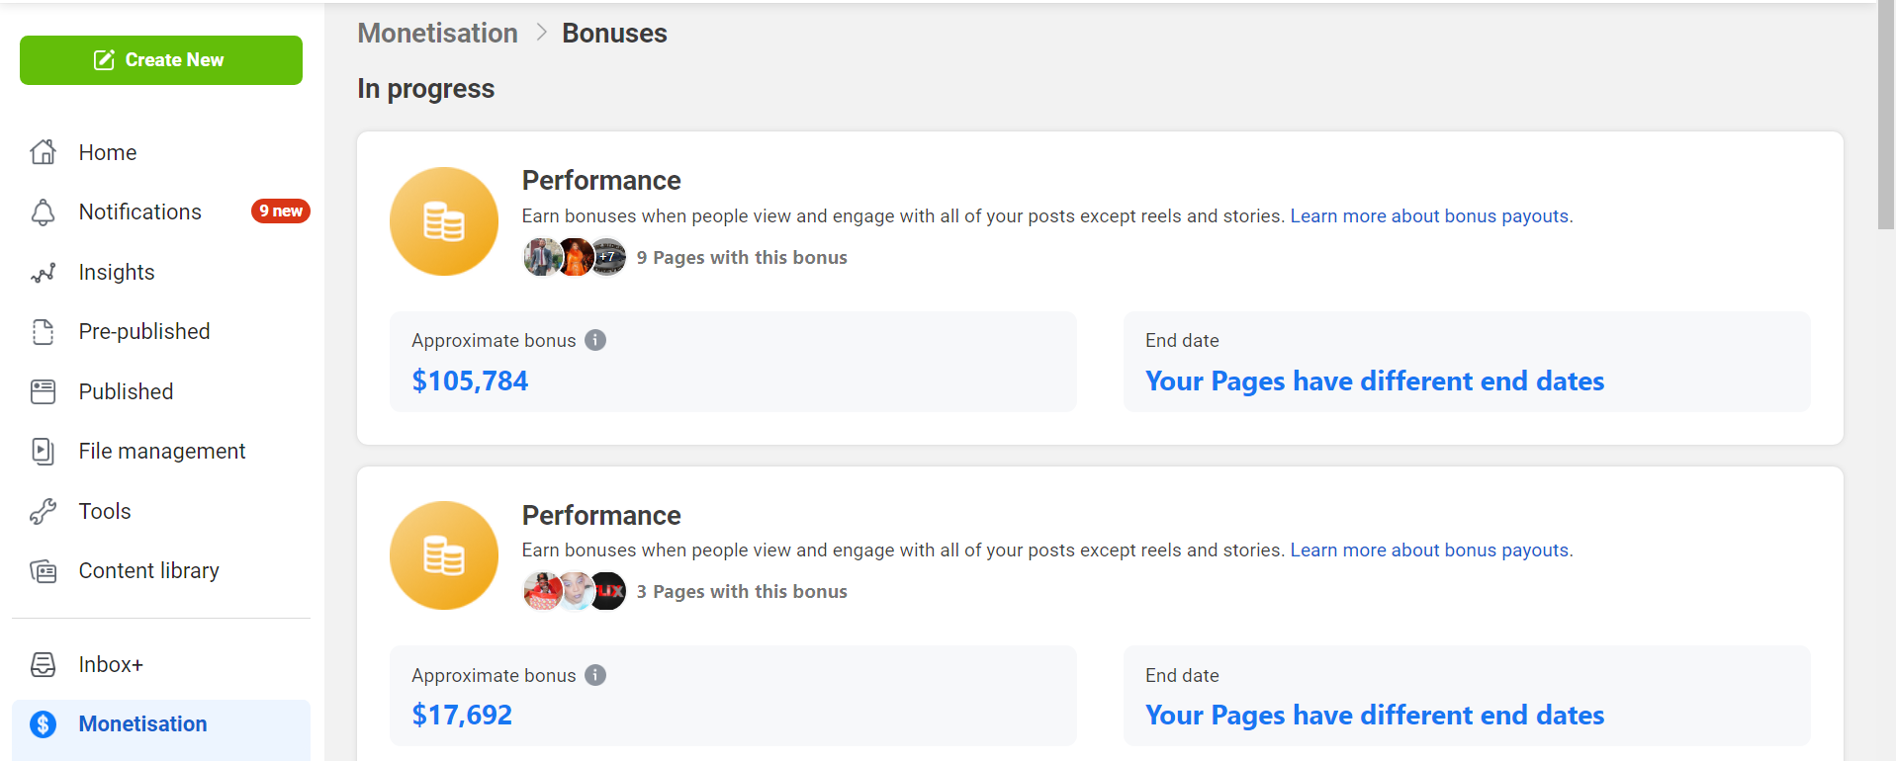Screen dimensions: 1896x761
Task: Click second page avatar in 3-Pages card
Action: pyautogui.click(x=577, y=591)
